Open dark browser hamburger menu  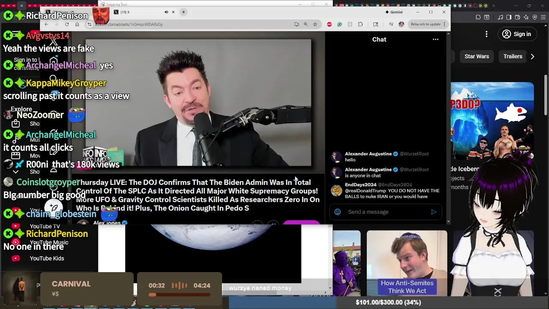(x=543, y=17)
